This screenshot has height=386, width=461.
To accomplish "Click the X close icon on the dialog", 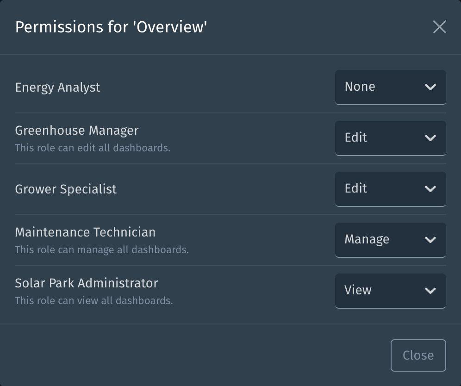I will 440,27.
